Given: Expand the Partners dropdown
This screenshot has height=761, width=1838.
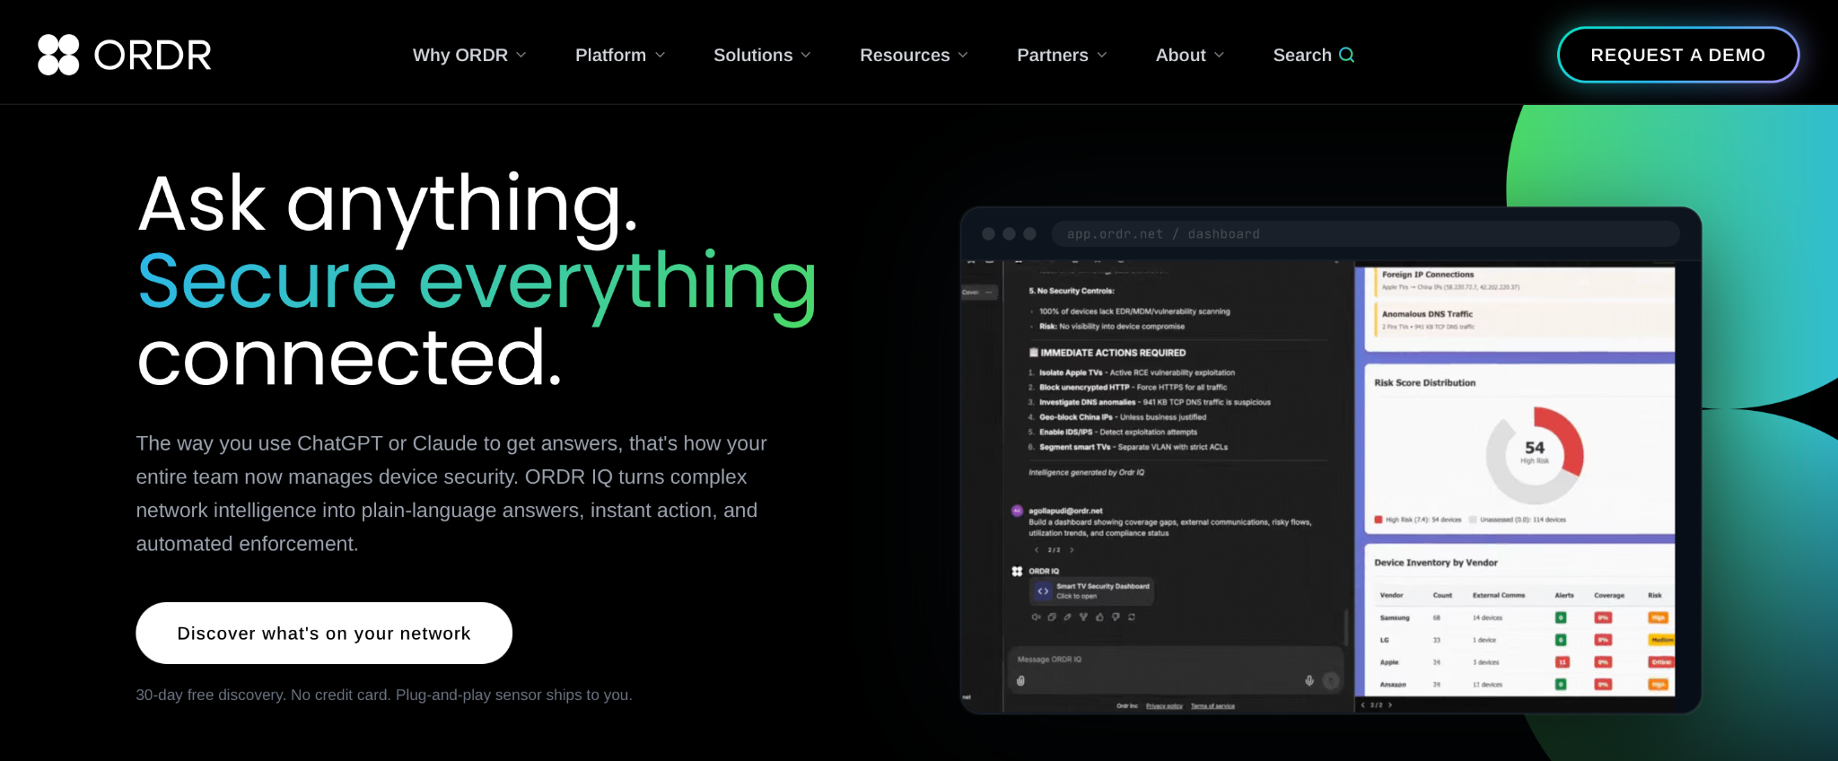Looking at the screenshot, I should point(1062,55).
